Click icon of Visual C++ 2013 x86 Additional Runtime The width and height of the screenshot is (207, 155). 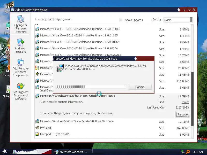click(37, 42)
